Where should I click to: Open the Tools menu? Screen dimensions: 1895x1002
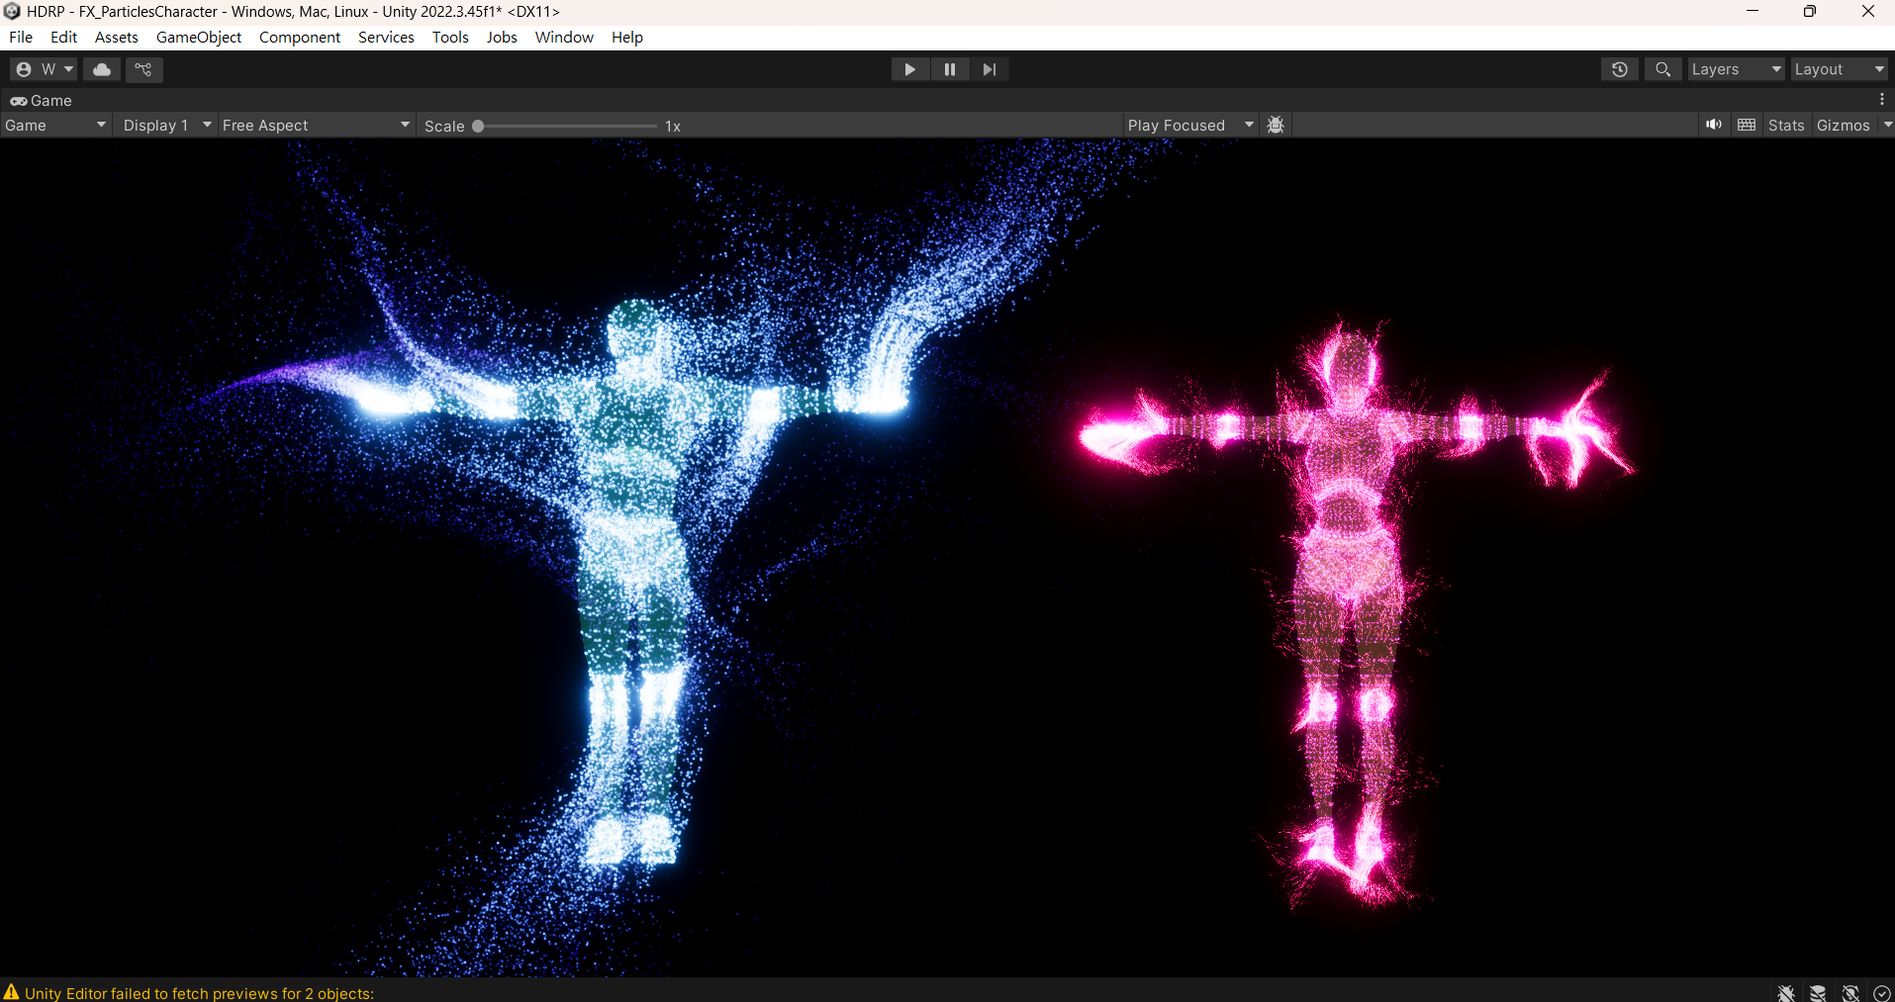[450, 37]
